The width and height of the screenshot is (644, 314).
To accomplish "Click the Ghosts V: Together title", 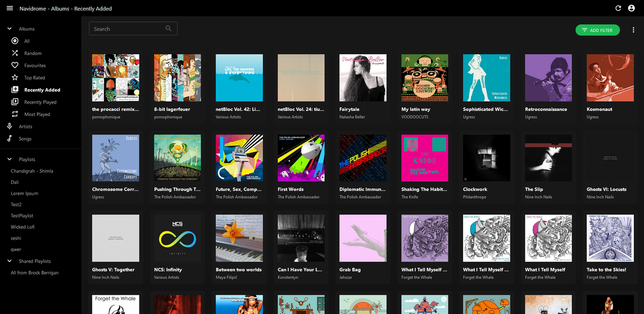I will [x=113, y=270].
